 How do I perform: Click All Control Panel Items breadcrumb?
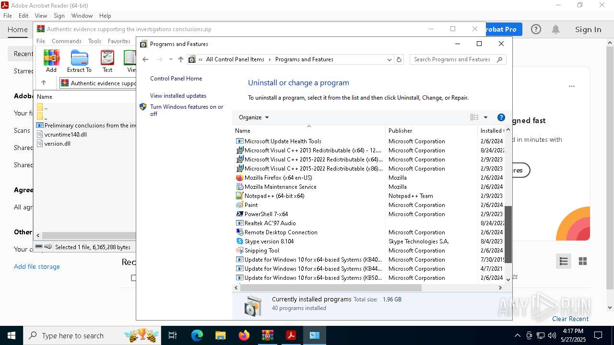tap(235, 59)
